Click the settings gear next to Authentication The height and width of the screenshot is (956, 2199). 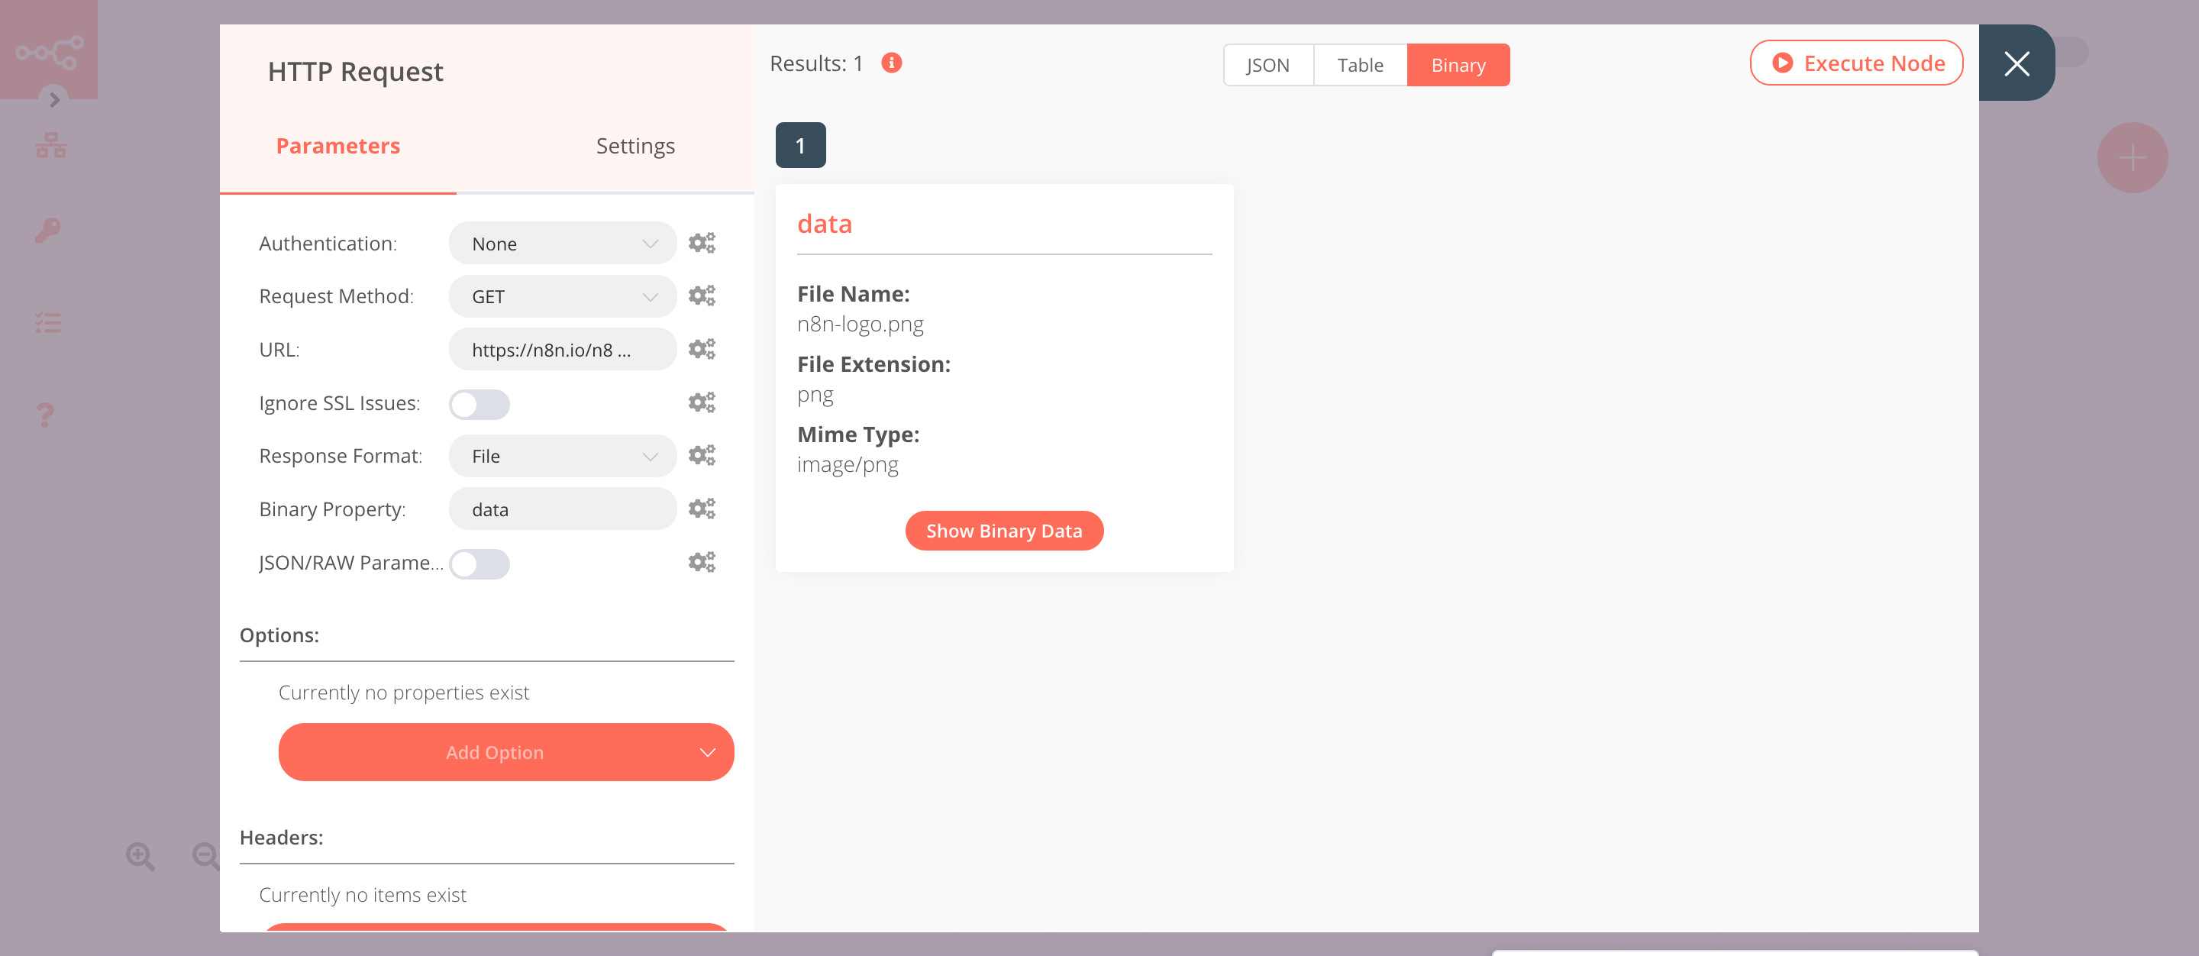click(x=701, y=243)
